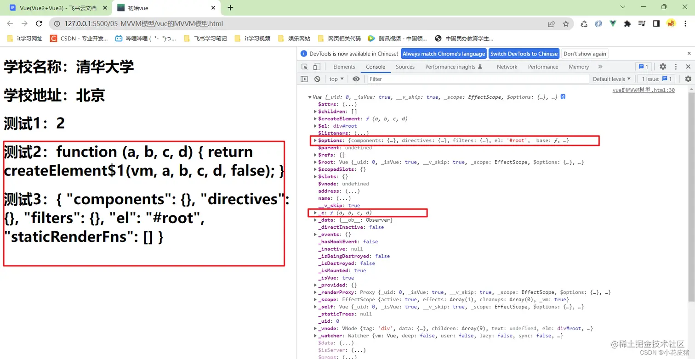The width and height of the screenshot is (695, 359).
Task: Switch to Vue(Vue2+Vue3) 飞书云文档 tab
Action: [x=57, y=8]
